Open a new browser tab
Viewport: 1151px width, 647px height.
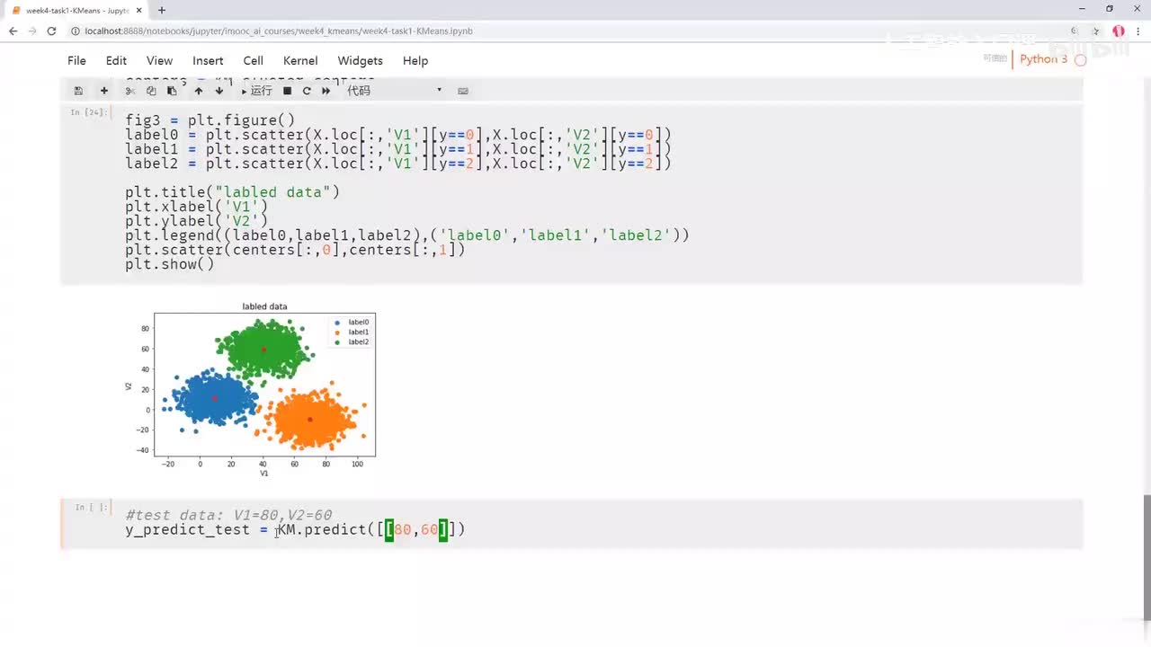(x=162, y=10)
